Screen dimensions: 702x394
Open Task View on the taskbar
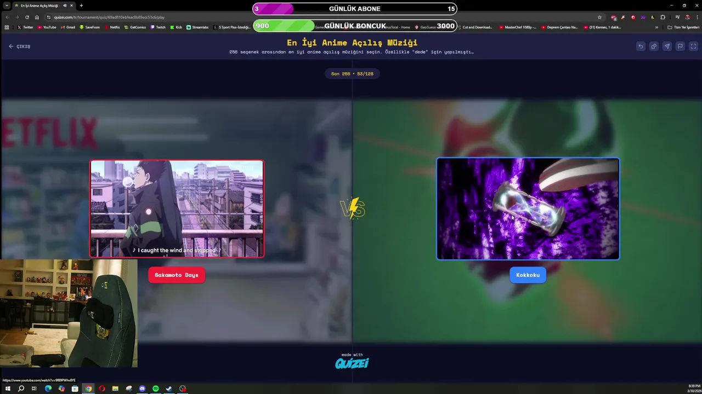[34, 389]
